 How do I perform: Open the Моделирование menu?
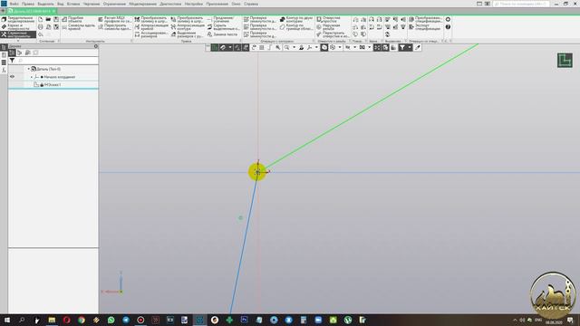pyautogui.click(x=143, y=4)
